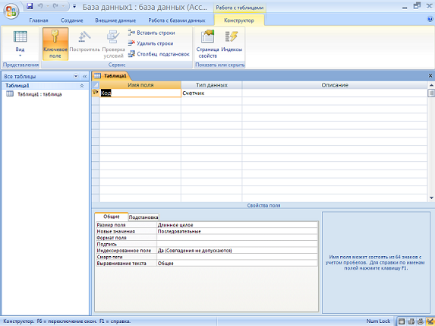Select Таблица1 : таблица in navigation
The width and height of the screenshot is (435, 326).
[x=39, y=94]
